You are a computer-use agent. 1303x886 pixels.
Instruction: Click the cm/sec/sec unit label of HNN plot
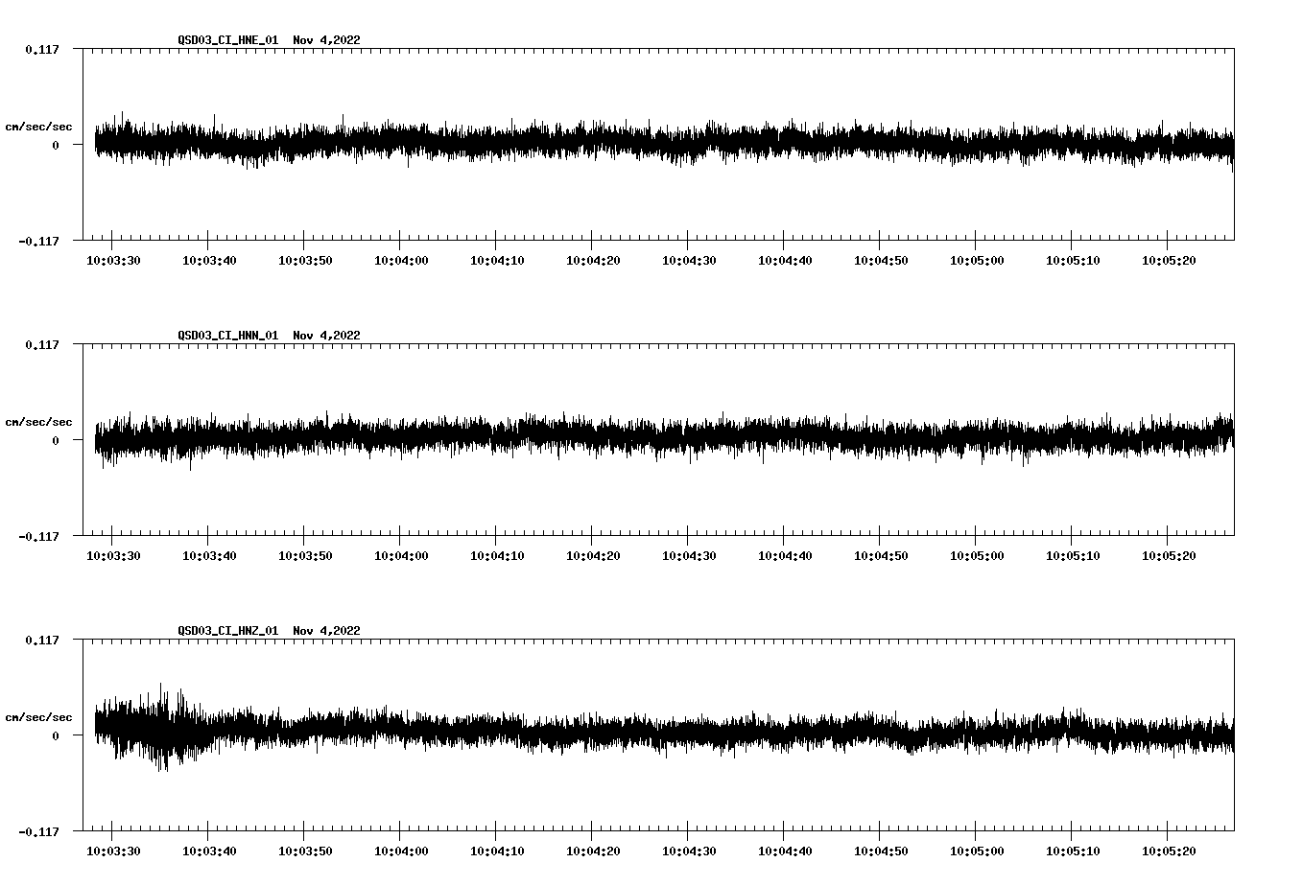tap(38, 422)
